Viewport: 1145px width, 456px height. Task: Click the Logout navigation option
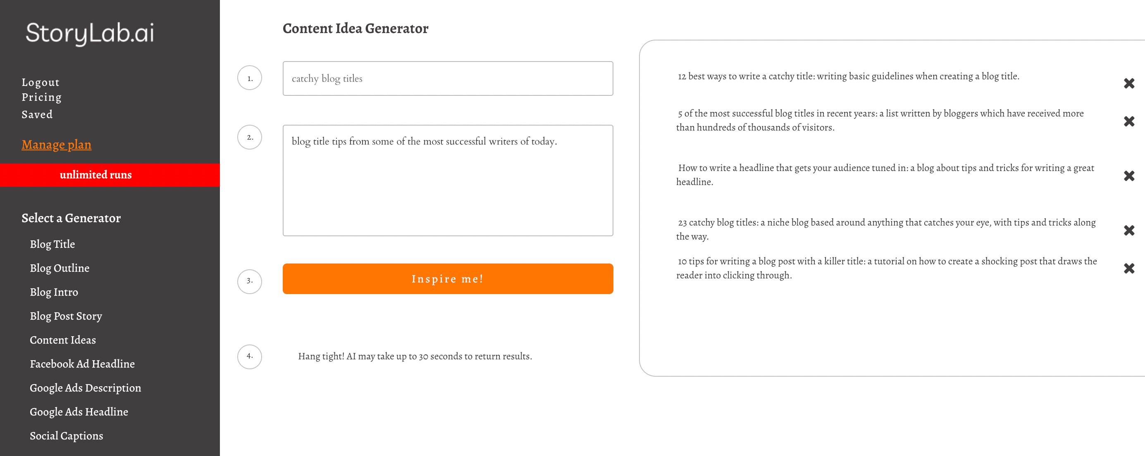40,81
